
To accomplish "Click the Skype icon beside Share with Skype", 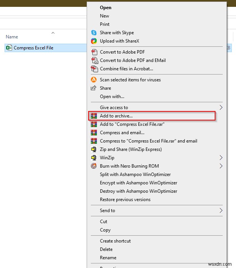I will coord(94,33).
